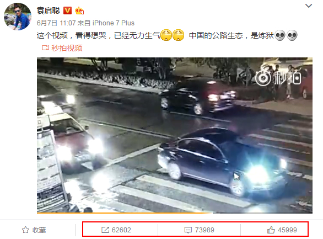Click the orange video progress bar
The height and width of the screenshot is (239, 323).
pos(125,213)
